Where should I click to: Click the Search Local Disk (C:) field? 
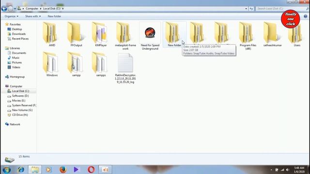tap(282, 9)
